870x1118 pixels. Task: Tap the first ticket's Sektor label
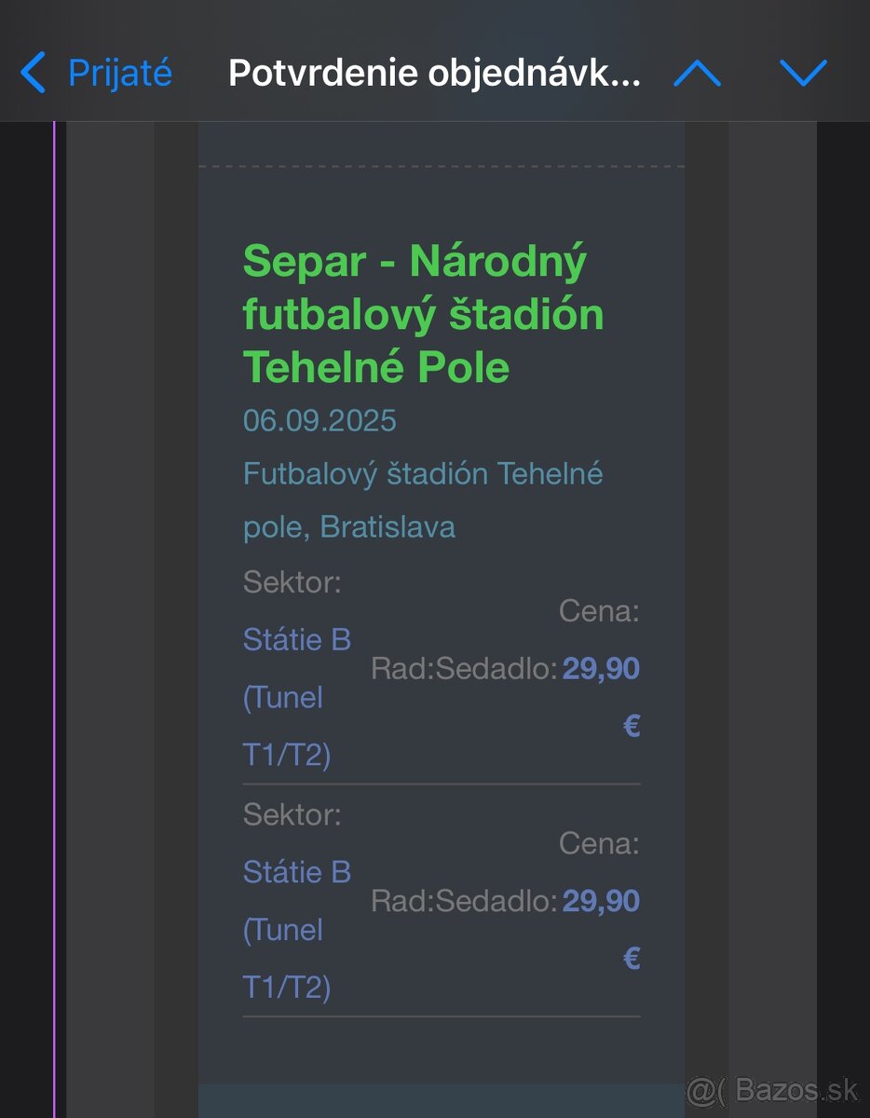[292, 583]
